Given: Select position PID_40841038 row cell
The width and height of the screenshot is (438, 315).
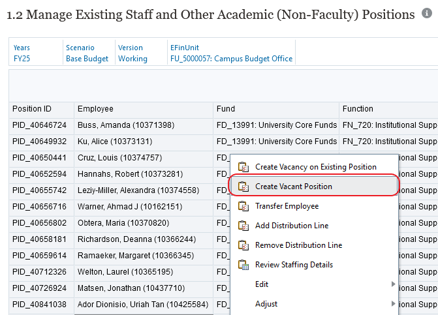Looking at the screenshot, I should [40, 305].
